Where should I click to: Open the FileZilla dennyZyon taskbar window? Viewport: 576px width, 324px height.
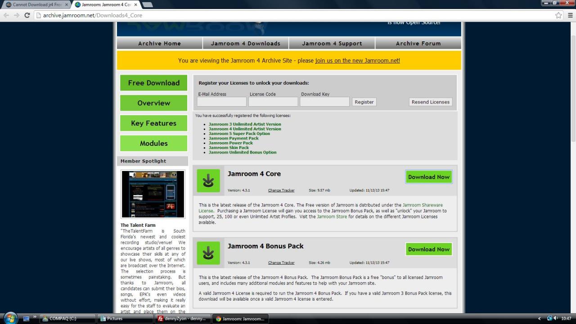[x=182, y=319]
